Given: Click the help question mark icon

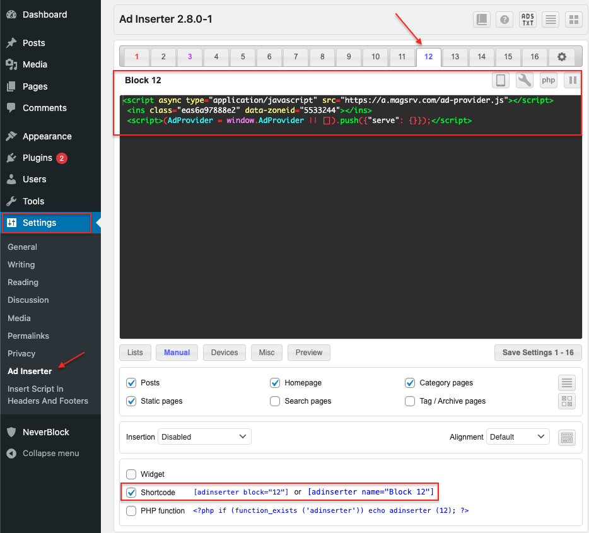Looking at the screenshot, I should click(x=504, y=19).
